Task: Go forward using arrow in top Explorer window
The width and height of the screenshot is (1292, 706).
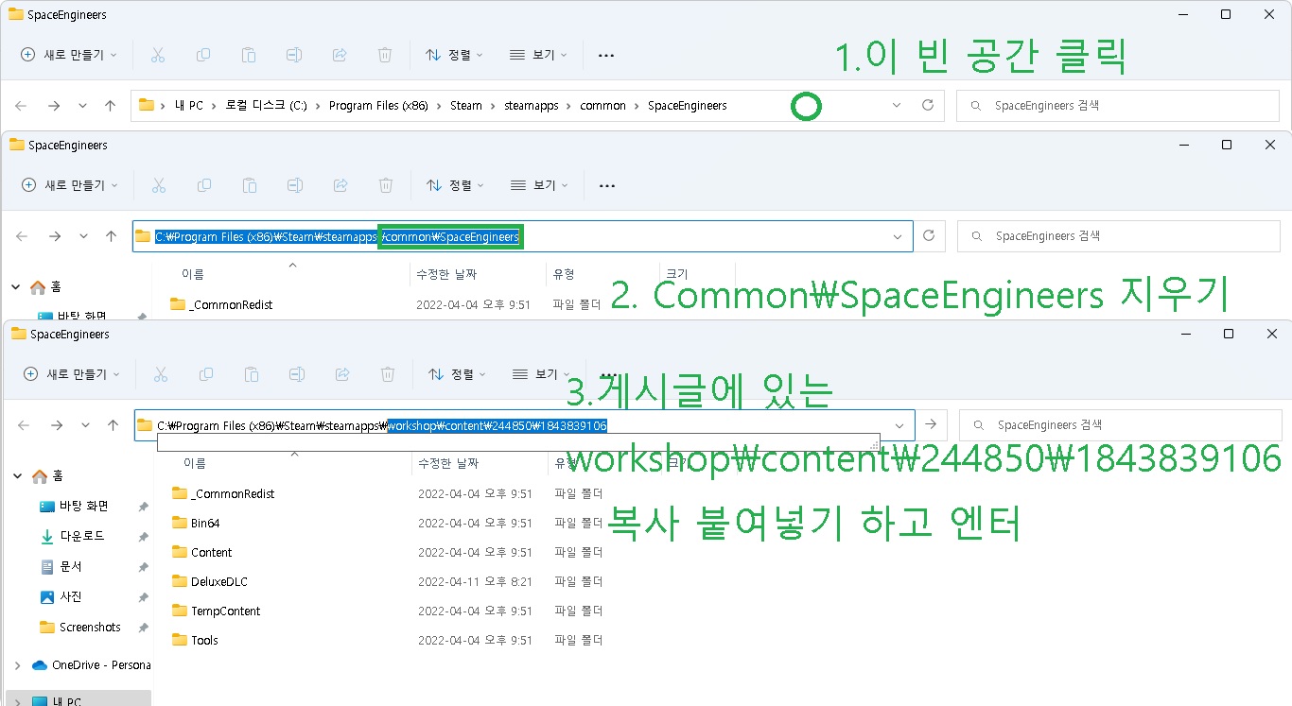Action: point(54,106)
